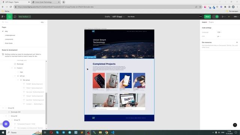Click the Share button

[207, 16]
